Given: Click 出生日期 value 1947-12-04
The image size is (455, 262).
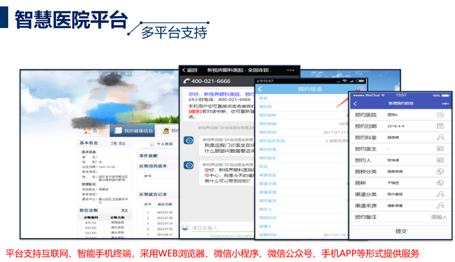Looking at the screenshot, I should point(107,167).
